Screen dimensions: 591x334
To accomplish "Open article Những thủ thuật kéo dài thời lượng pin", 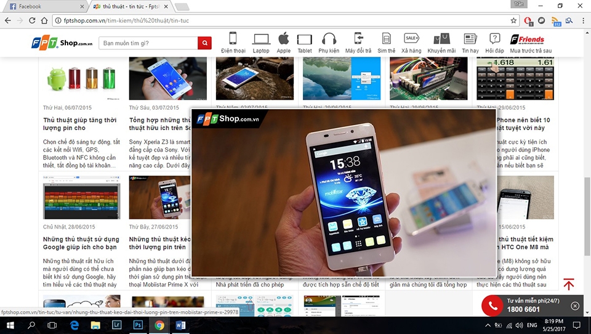I will tap(160, 243).
